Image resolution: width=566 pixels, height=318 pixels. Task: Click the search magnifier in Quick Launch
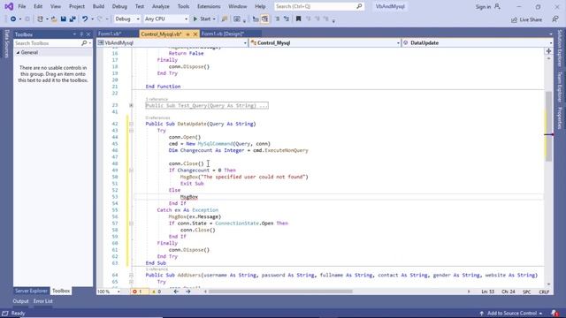click(359, 6)
